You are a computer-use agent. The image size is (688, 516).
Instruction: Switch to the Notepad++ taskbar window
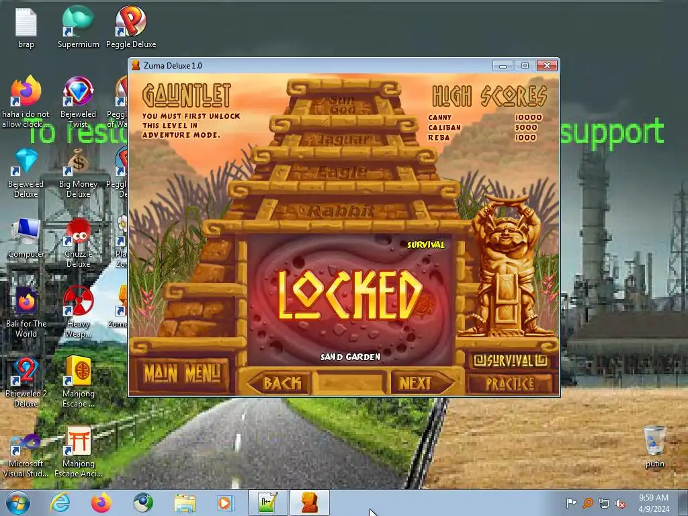[x=267, y=503]
